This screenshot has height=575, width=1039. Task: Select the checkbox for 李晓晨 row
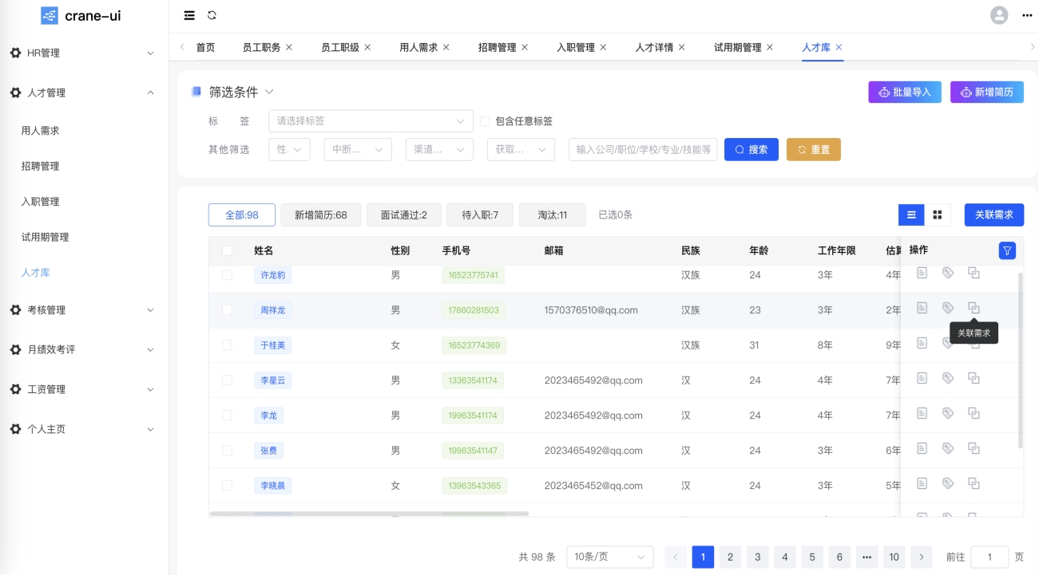227,485
